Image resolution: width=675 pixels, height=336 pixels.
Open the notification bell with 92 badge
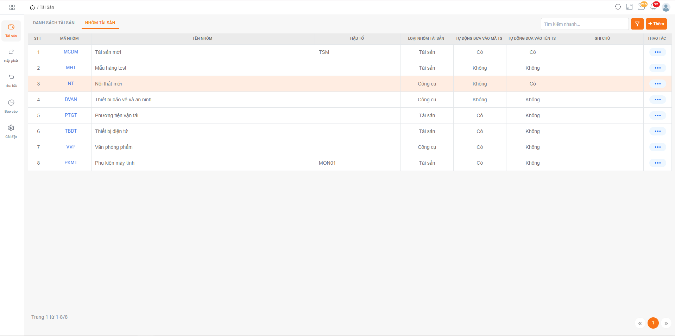(653, 7)
